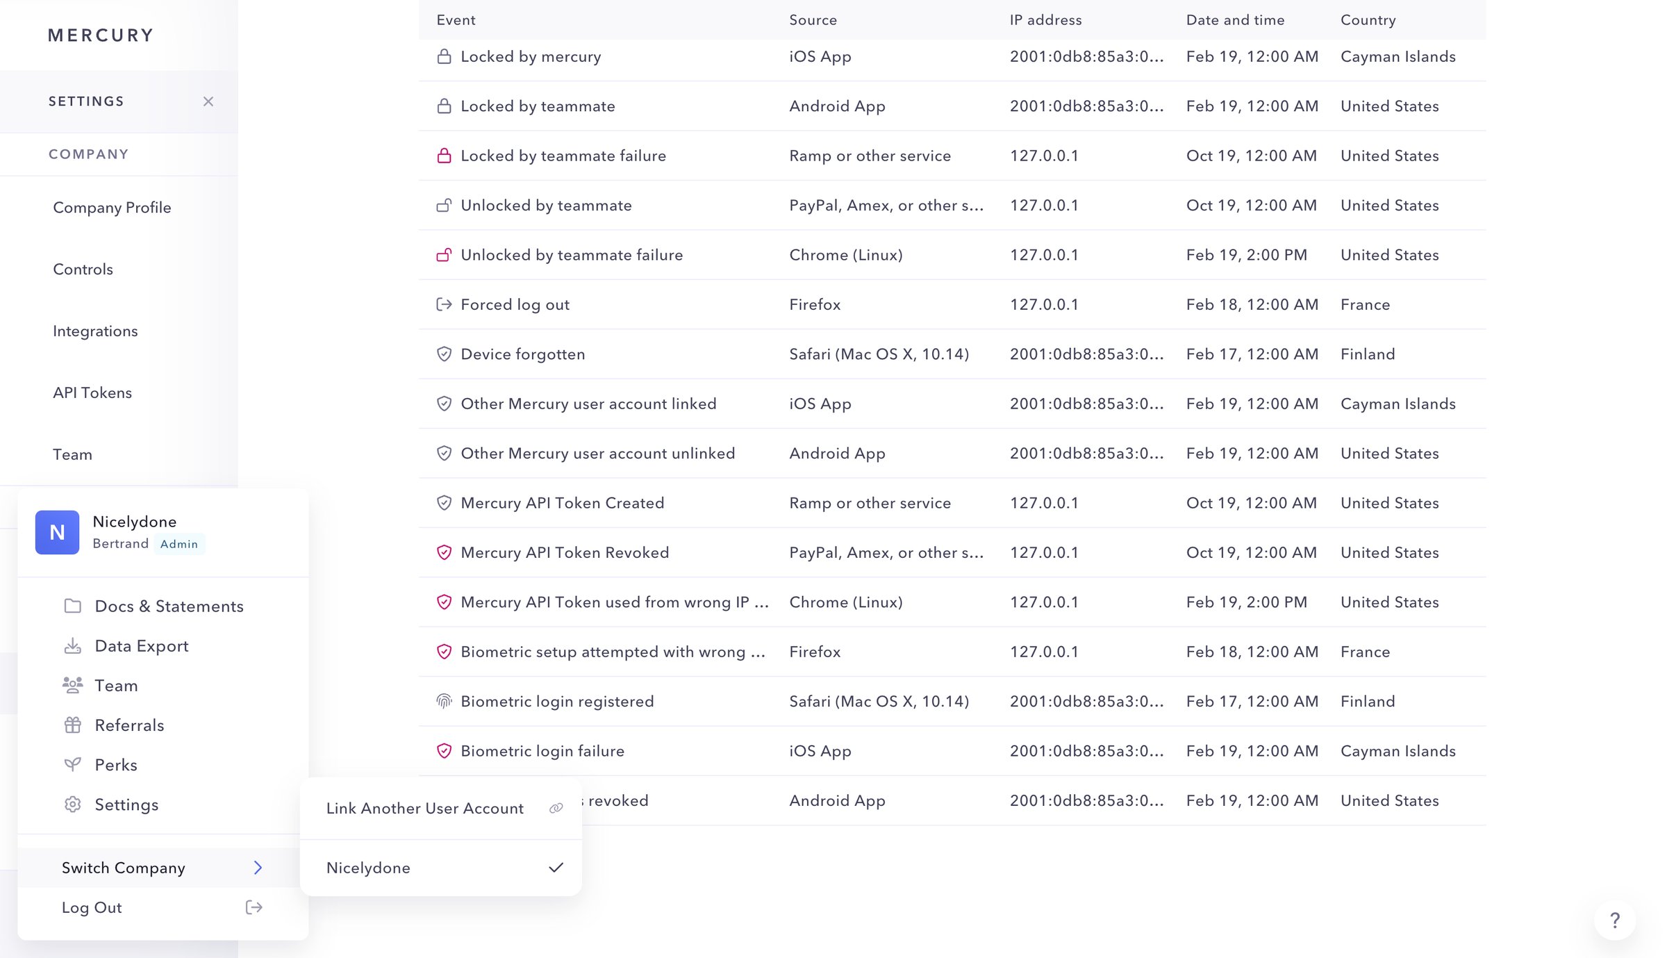Click the Perks sprout icon

[x=72, y=764]
